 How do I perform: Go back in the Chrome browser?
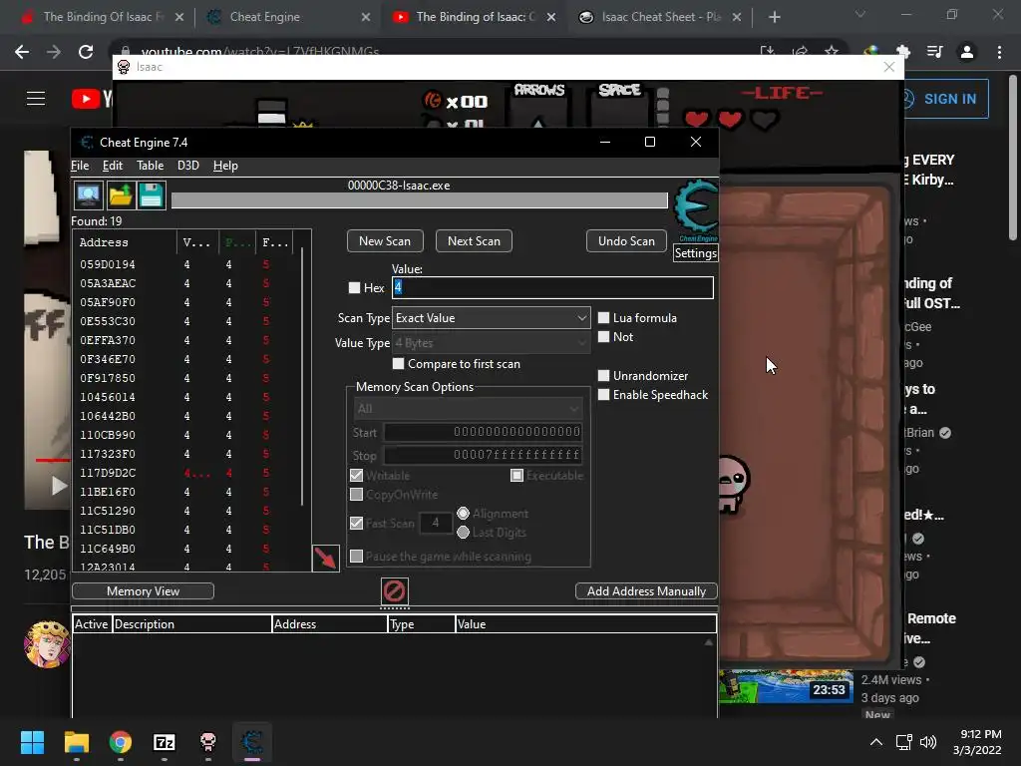tap(22, 52)
